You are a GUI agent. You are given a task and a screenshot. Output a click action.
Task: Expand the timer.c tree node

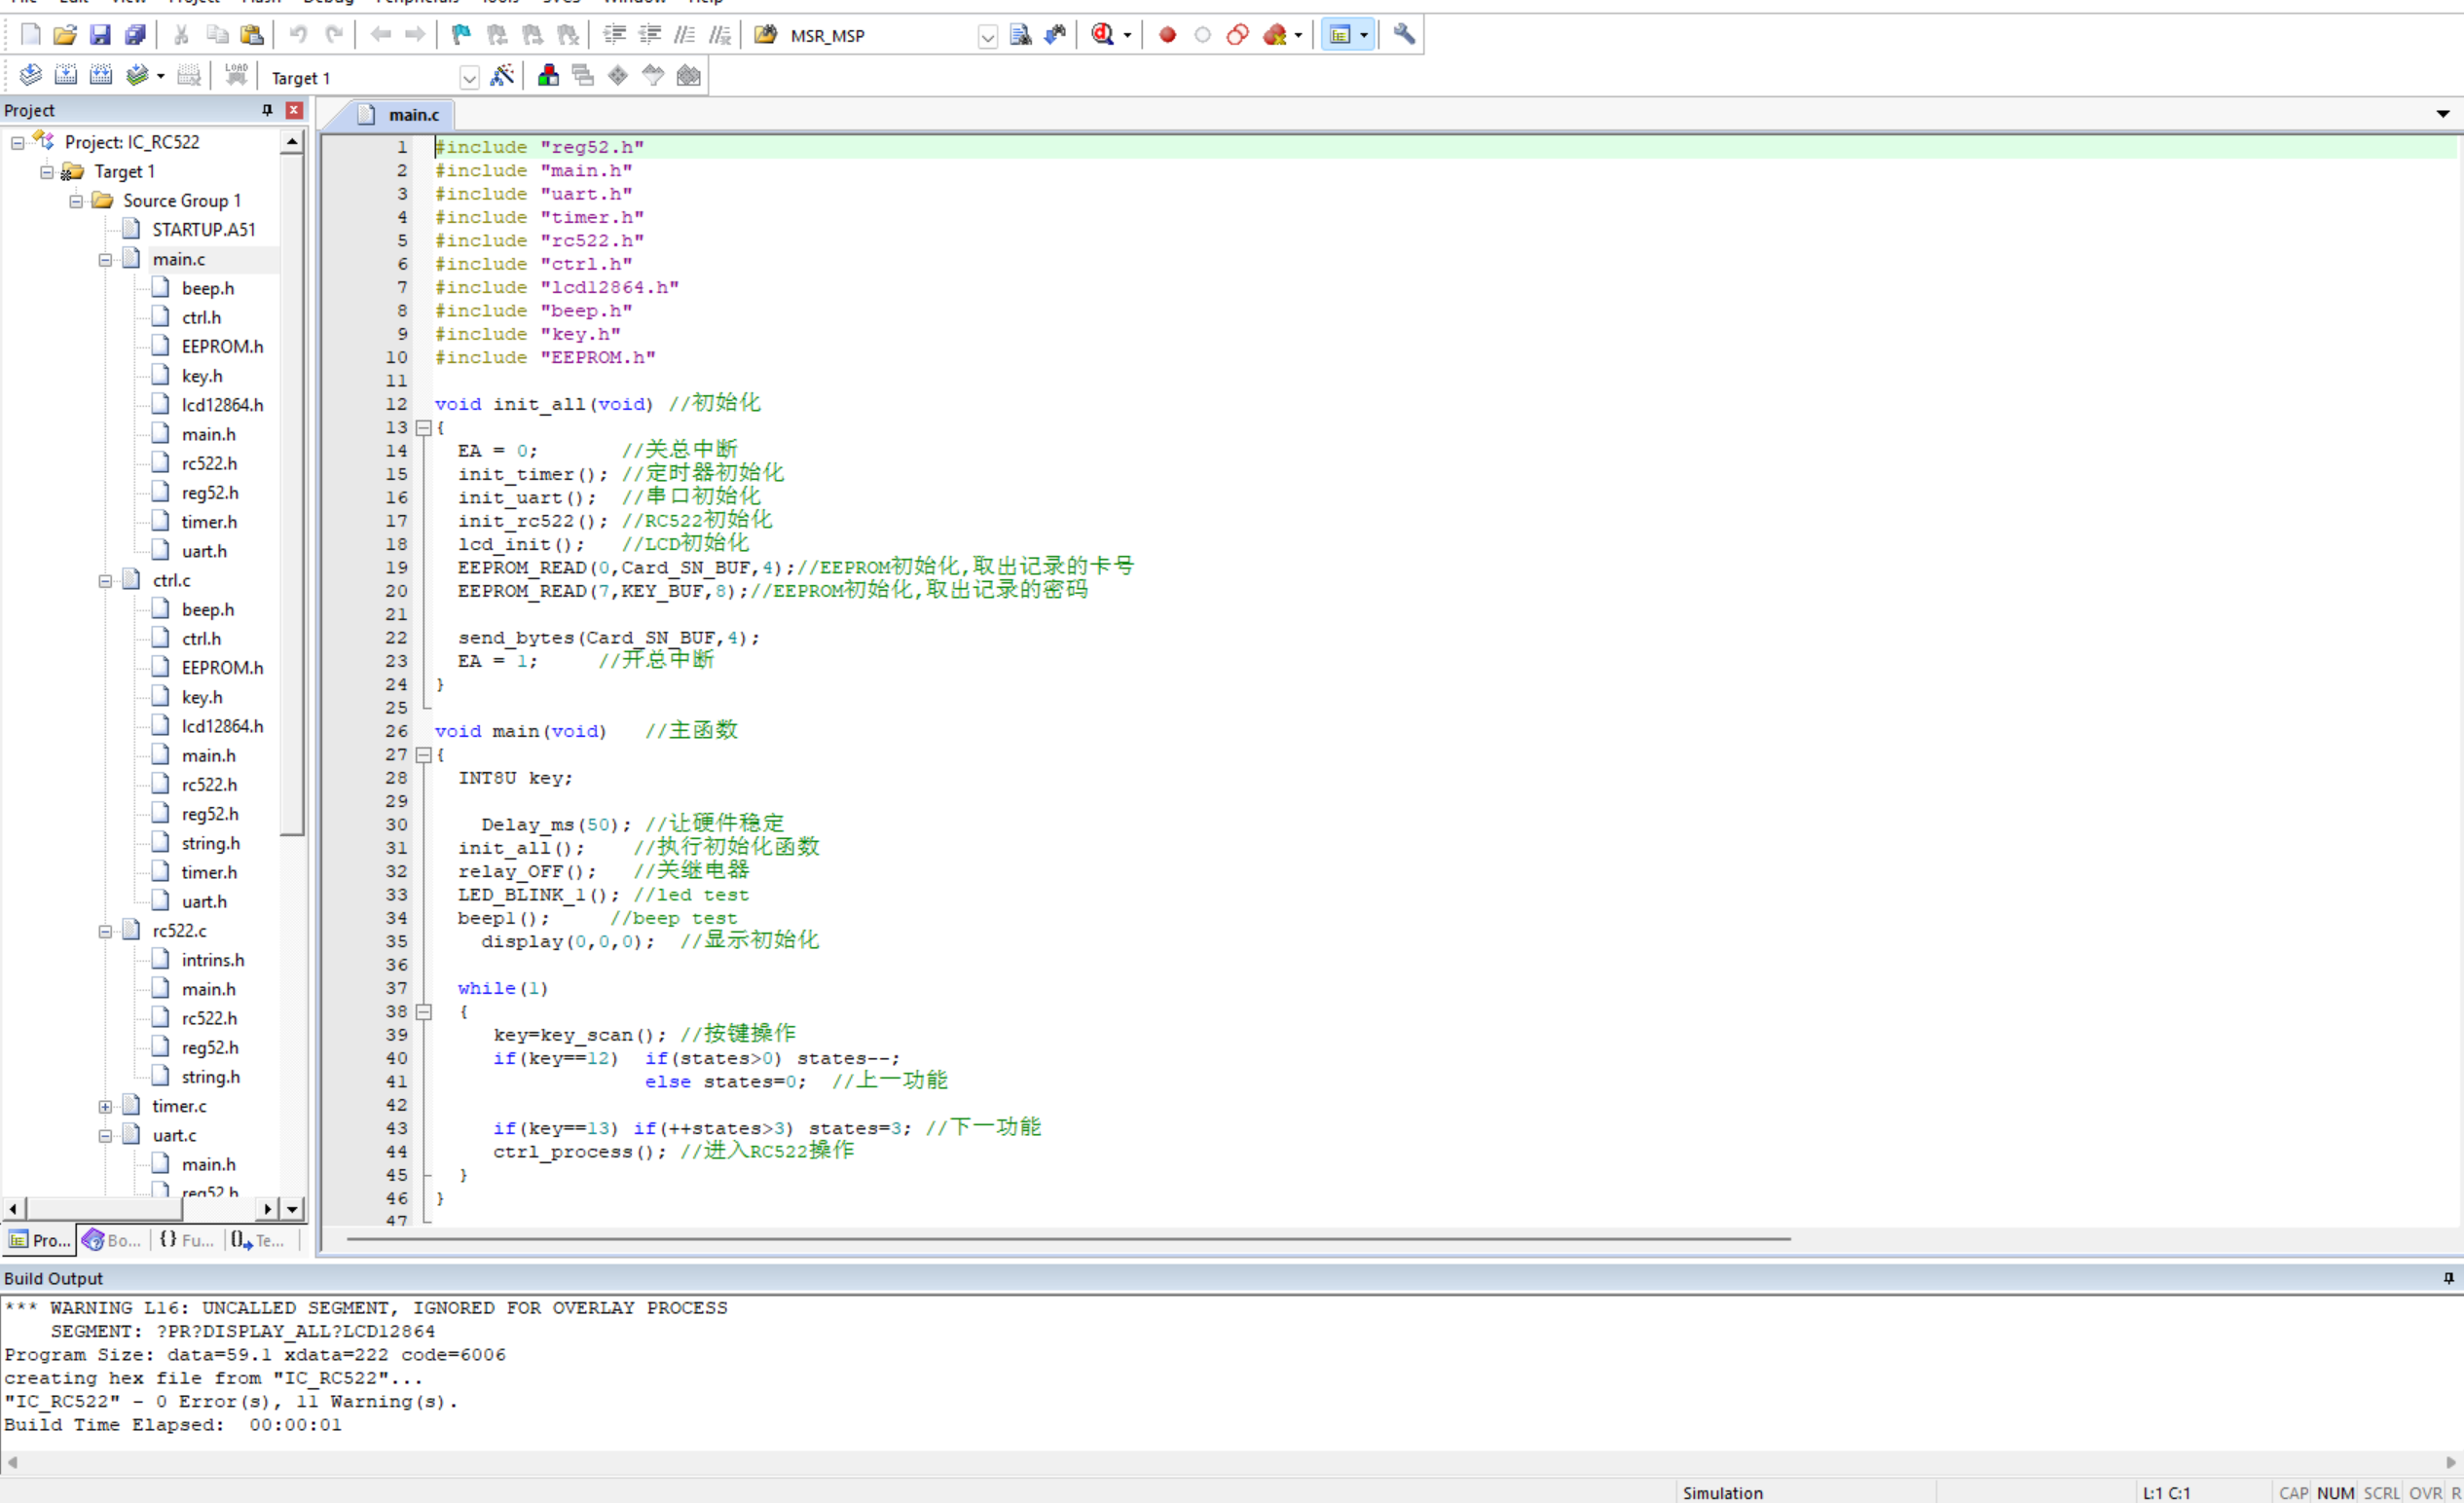(105, 1106)
